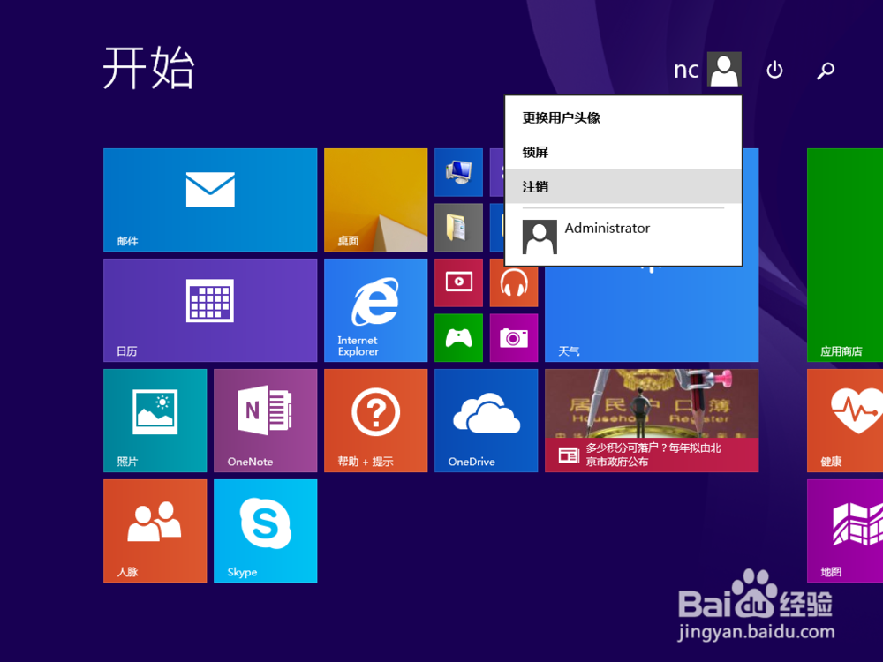Open the Mail tile
The image size is (883, 662).
210,199
